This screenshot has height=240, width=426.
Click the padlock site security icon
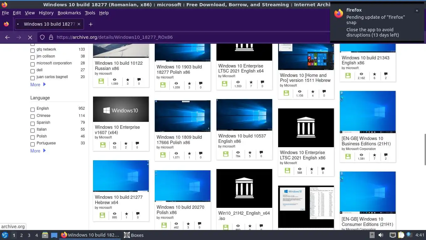click(x=51, y=37)
